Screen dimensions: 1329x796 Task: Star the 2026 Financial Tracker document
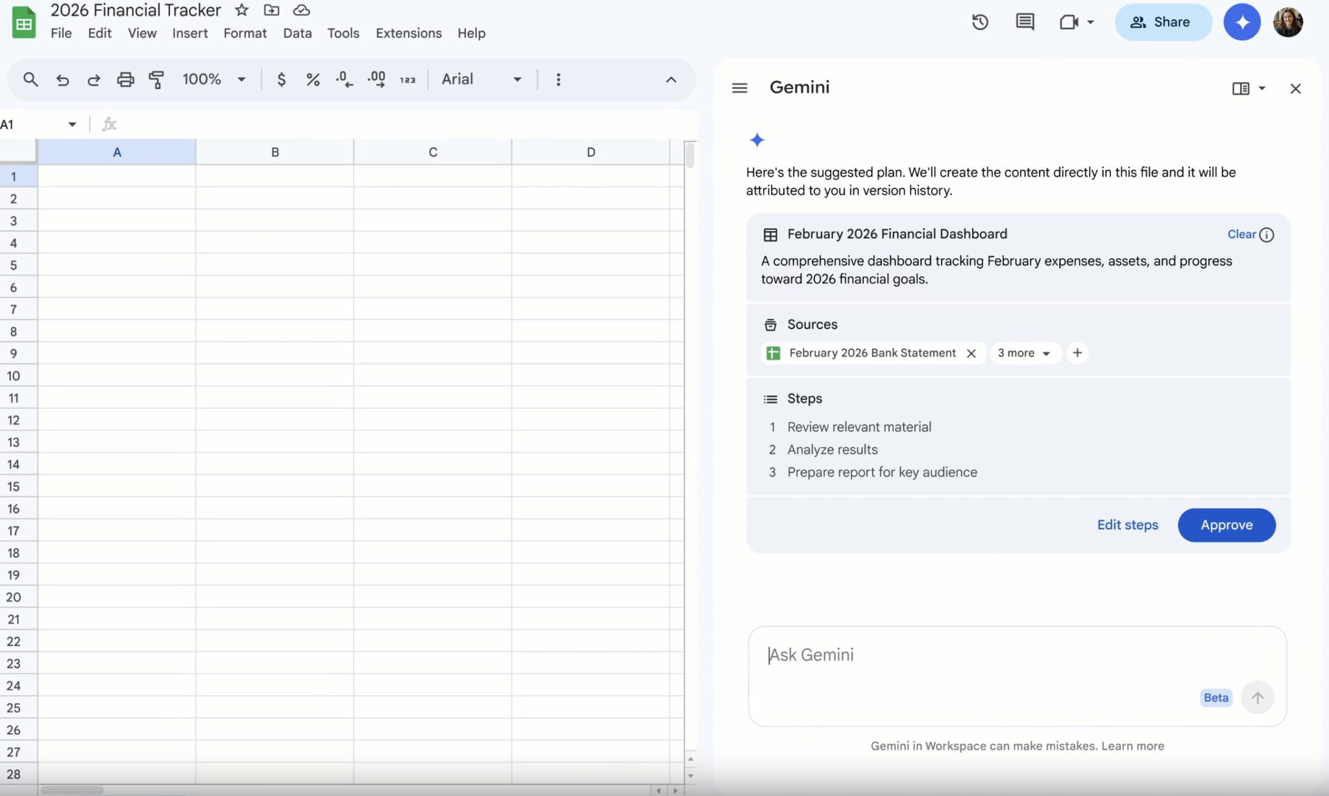(x=241, y=10)
